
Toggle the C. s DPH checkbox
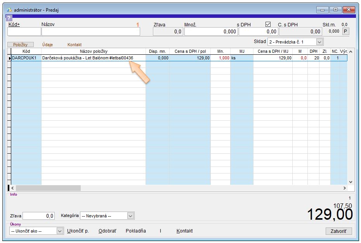(x=268, y=24)
